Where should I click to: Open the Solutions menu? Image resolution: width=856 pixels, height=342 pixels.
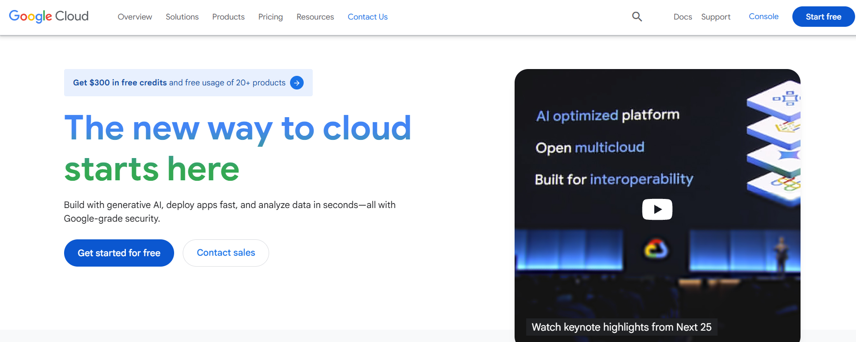click(x=182, y=17)
